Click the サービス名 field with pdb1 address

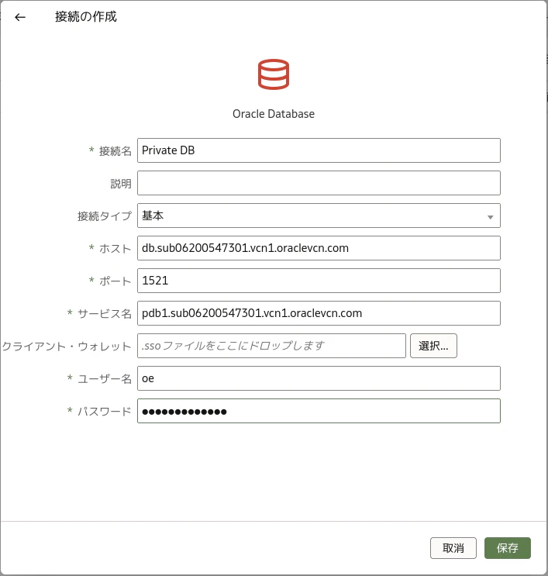(x=319, y=313)
